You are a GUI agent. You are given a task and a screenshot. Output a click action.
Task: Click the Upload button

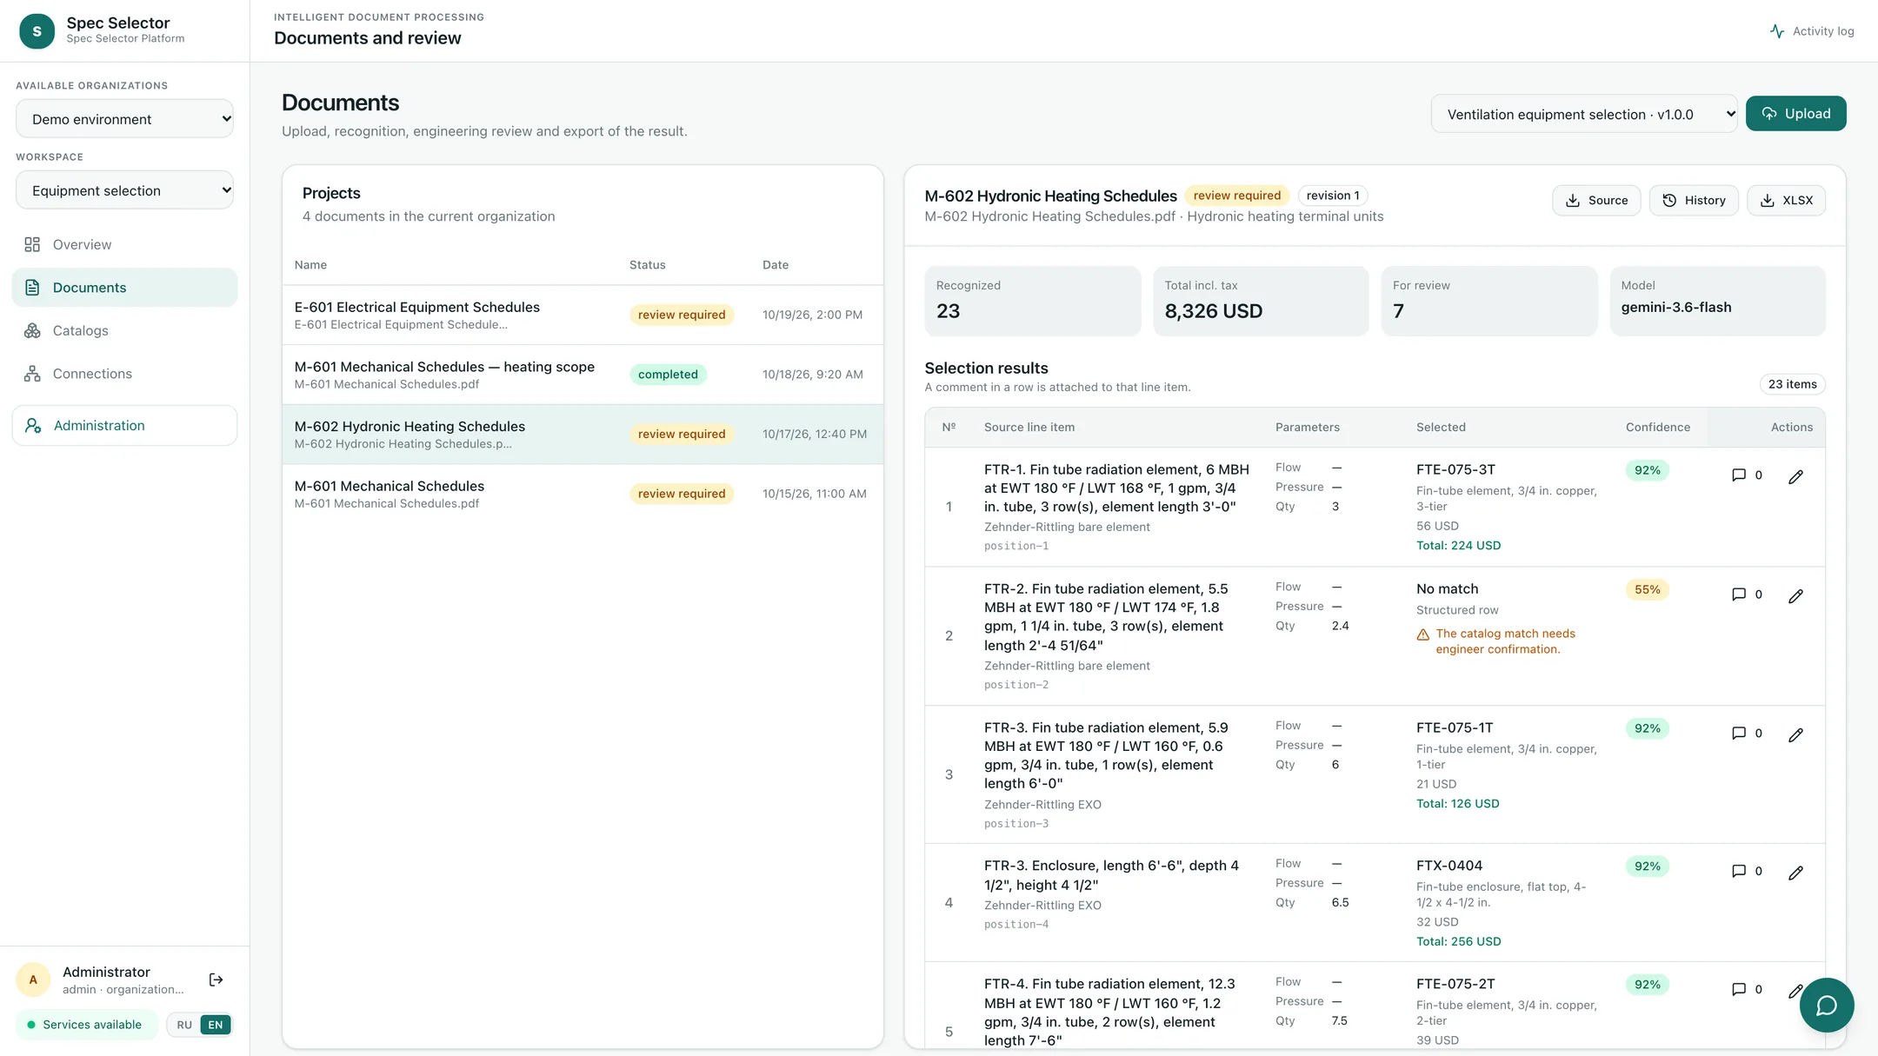point(1795,114)
